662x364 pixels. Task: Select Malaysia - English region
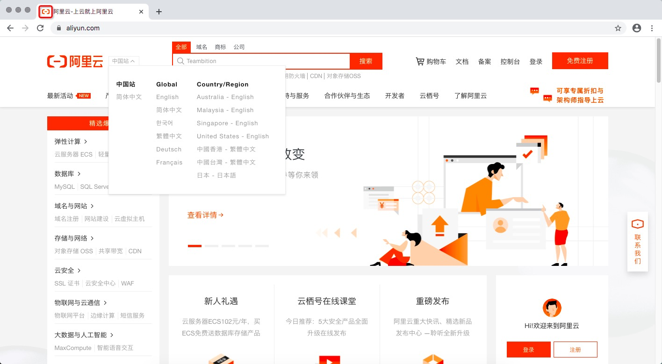[x=225, y=110]
